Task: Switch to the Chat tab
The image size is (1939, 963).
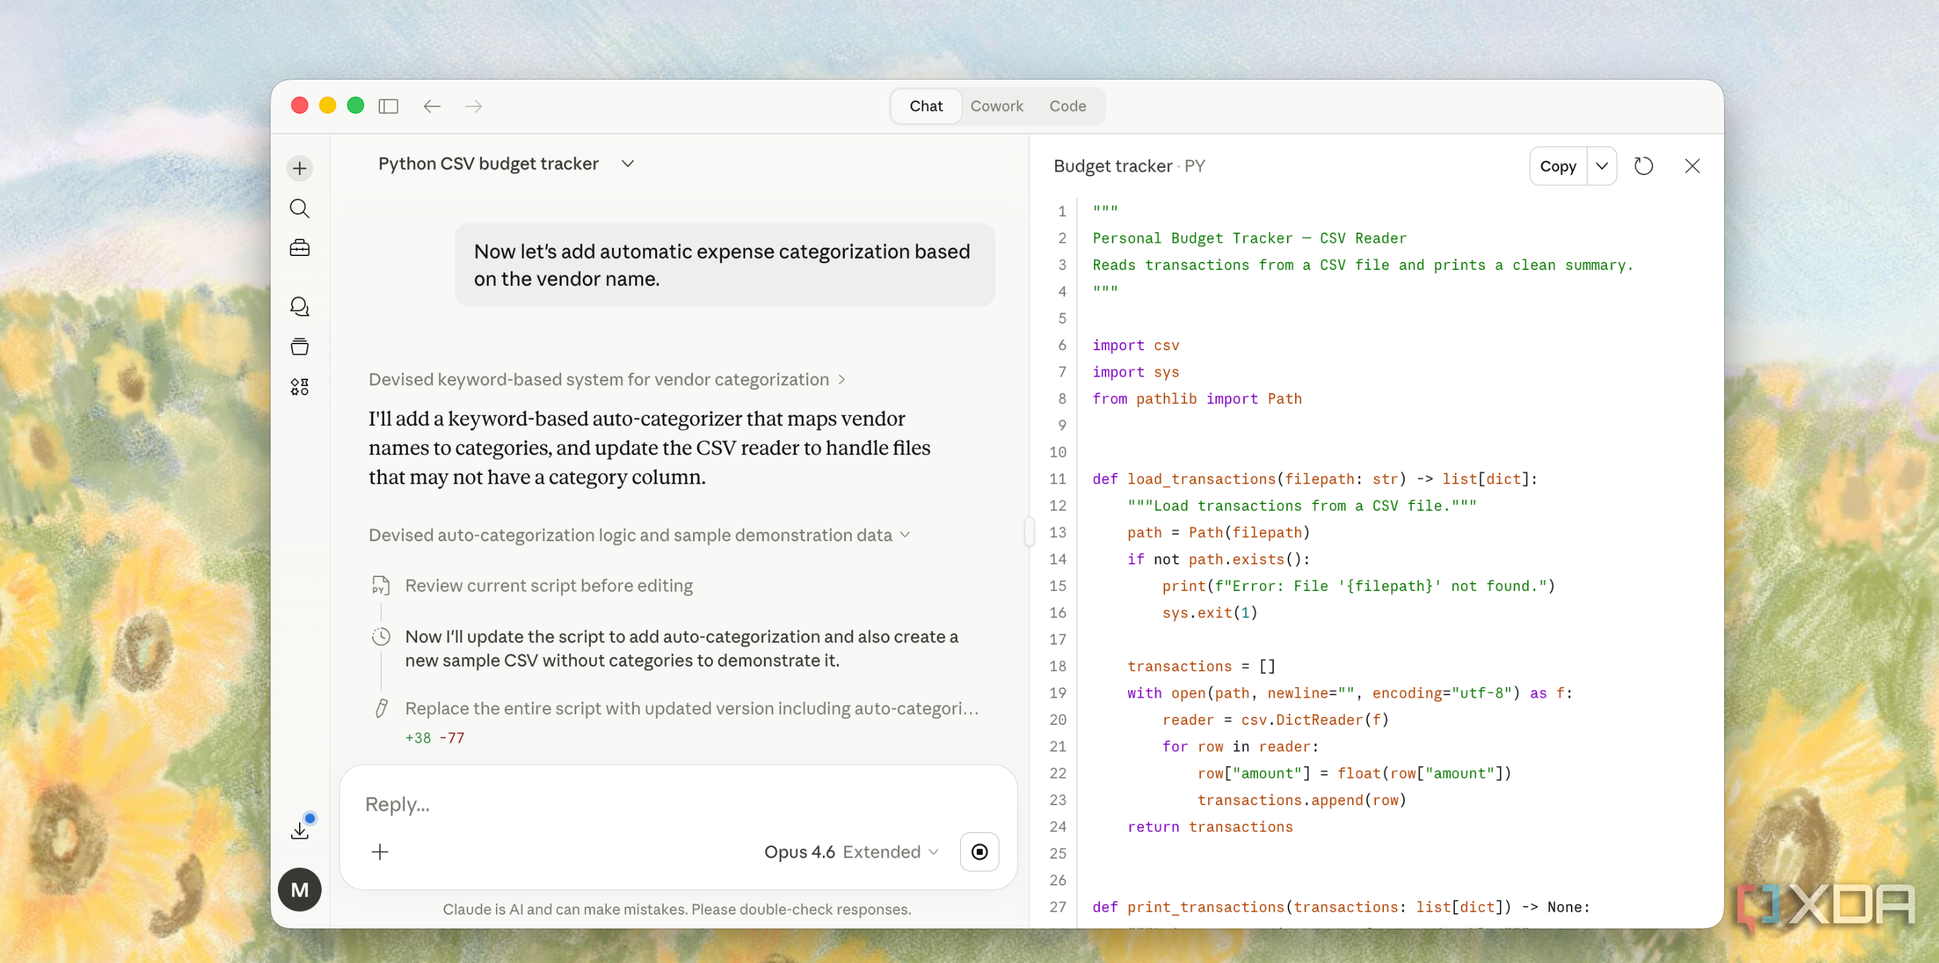Action: pos(926,106)
